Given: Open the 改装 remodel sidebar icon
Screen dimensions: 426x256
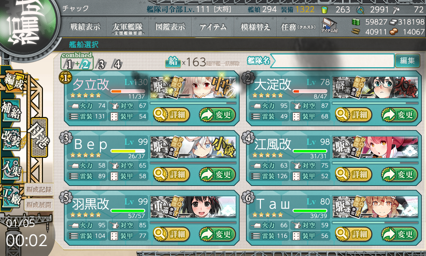Looking at the screenshot, I should [11, 139].
